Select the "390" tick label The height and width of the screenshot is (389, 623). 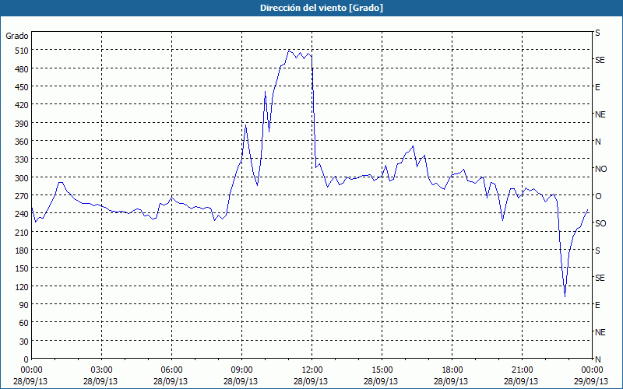[22, 124]
